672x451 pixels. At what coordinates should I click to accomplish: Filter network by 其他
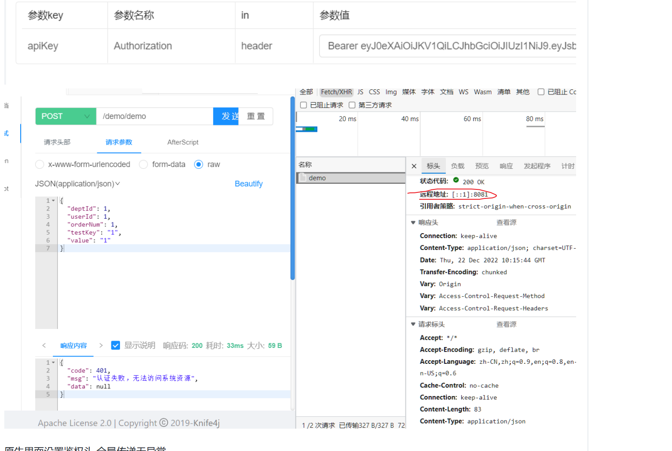tap(523, 92)
